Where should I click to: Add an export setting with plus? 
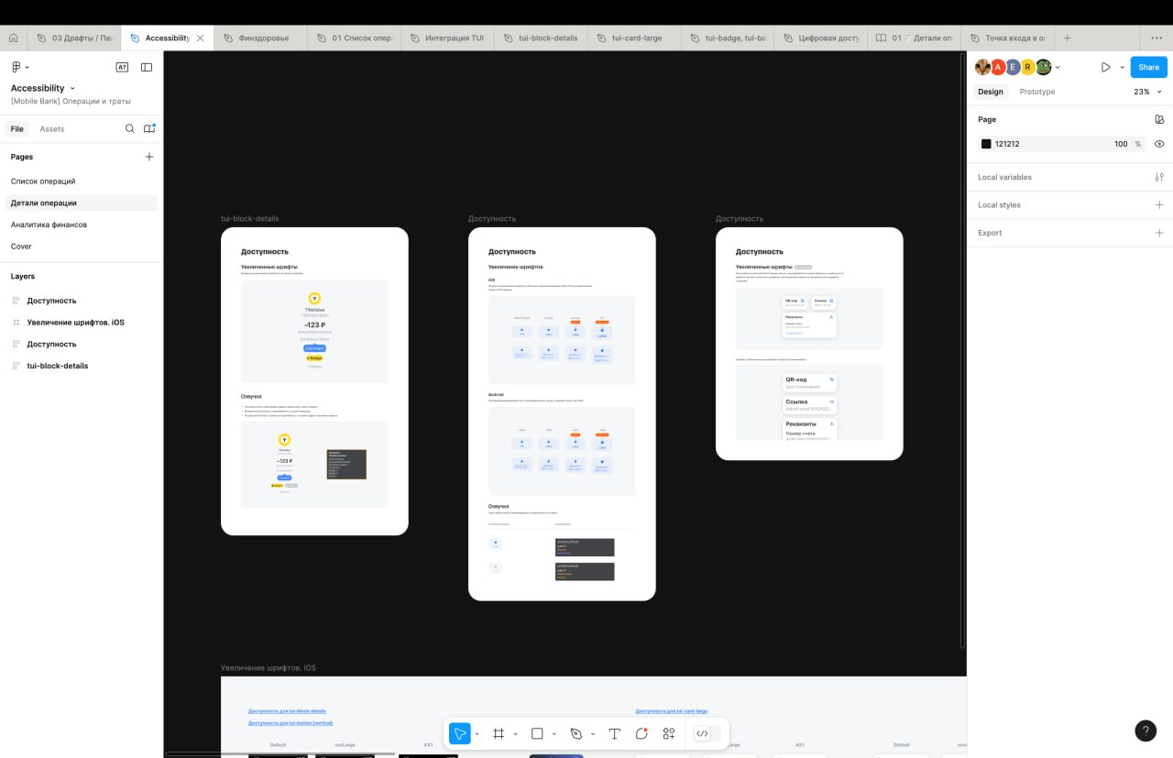point(1159,233)
